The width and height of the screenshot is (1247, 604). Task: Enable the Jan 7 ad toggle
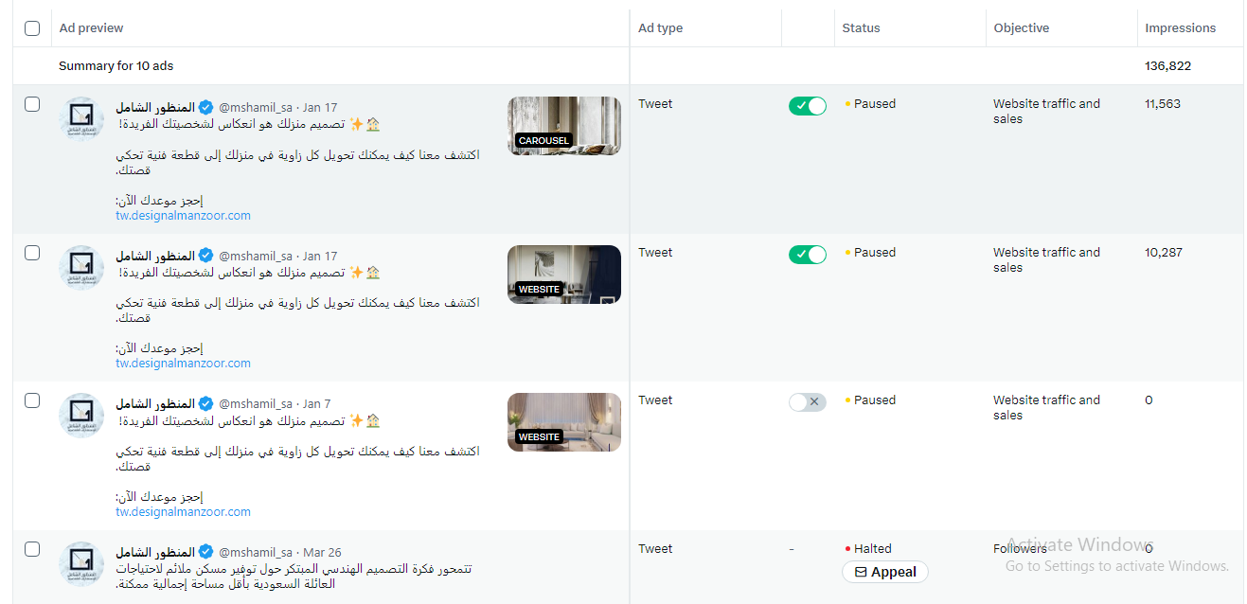(808, 402)
